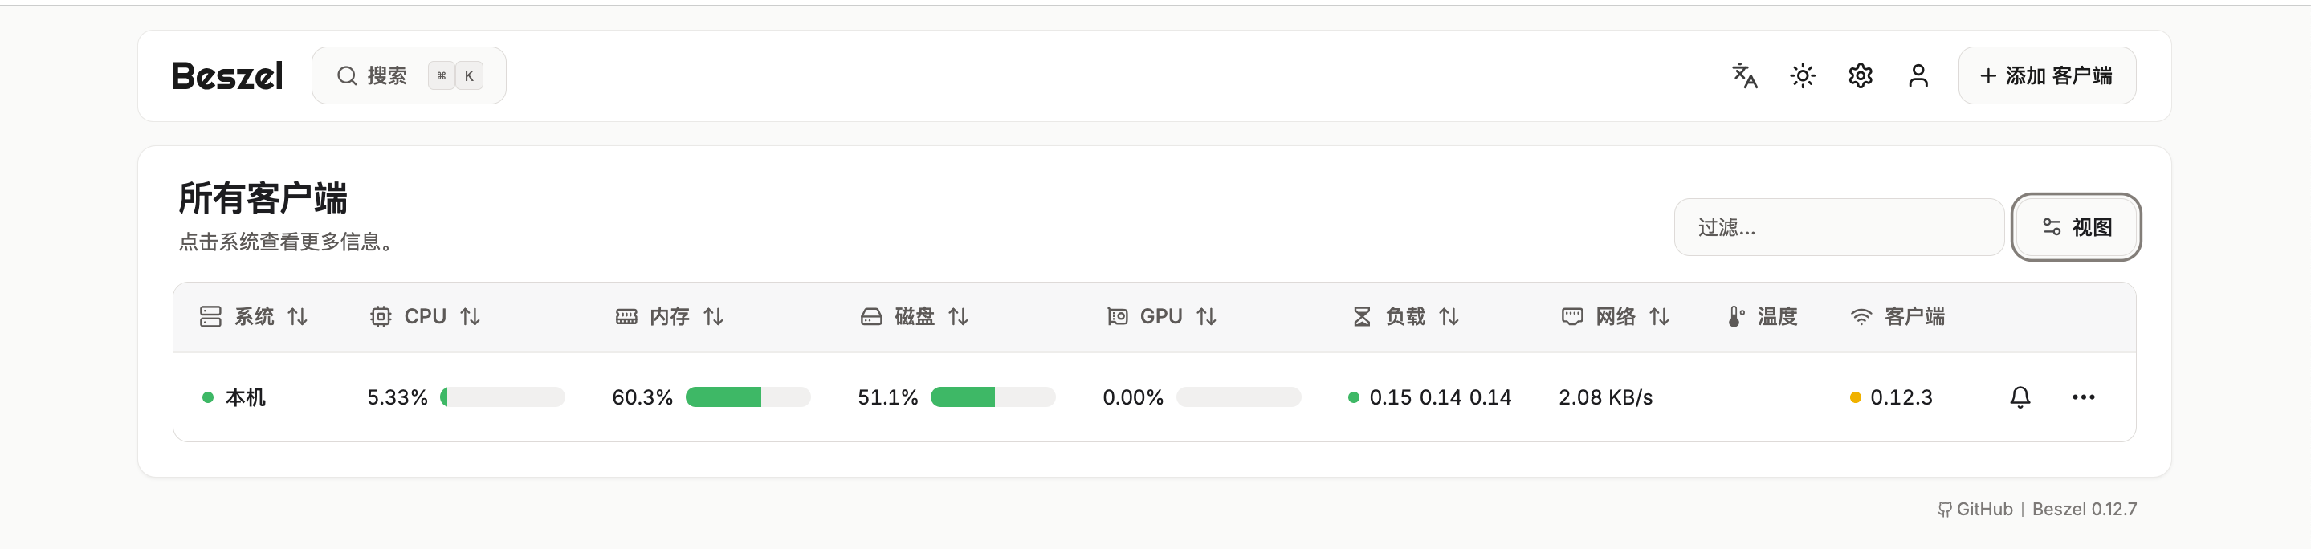Sort table by 系统 column
This screenshot has height=549, width=2311.
point(254,317)
